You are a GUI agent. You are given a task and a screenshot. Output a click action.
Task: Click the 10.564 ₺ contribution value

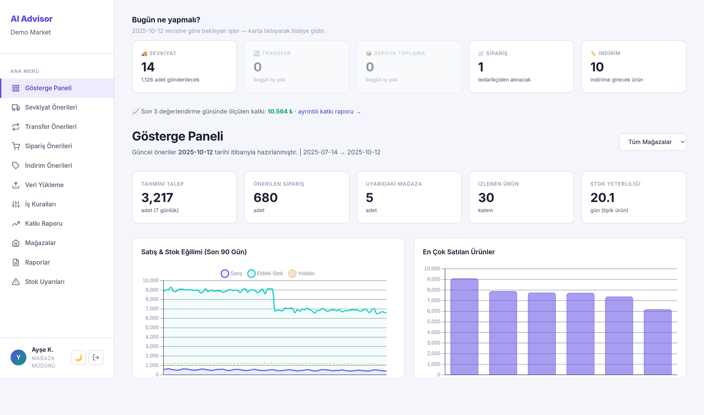[x=280, y=112]
